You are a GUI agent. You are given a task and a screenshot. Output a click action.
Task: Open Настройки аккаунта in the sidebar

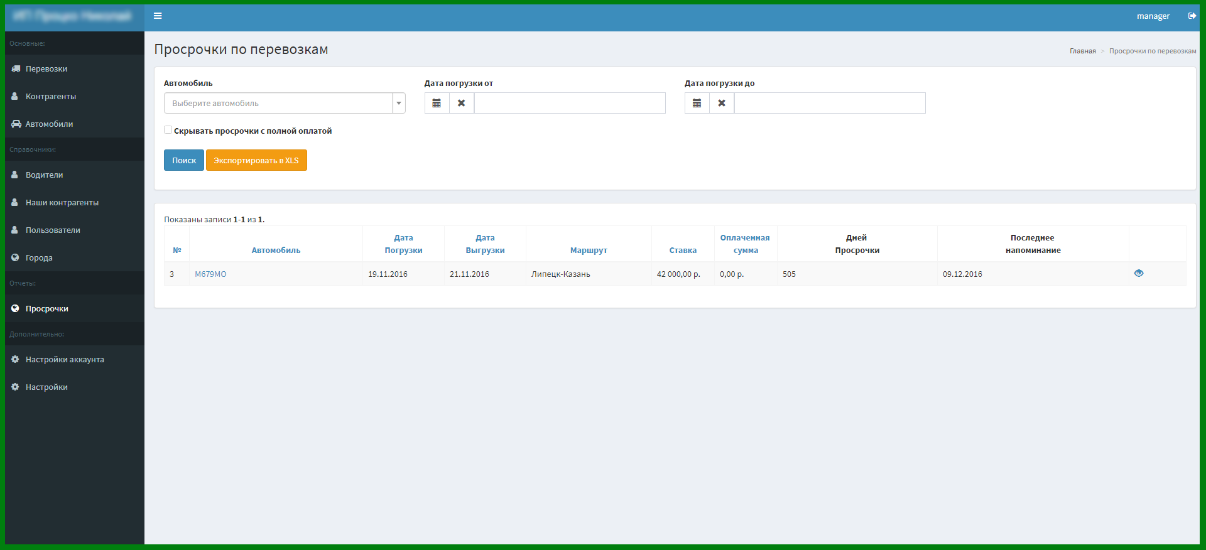click(x=75, y=359)
